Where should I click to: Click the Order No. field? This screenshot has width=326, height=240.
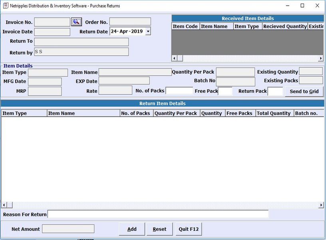[130, 22]
